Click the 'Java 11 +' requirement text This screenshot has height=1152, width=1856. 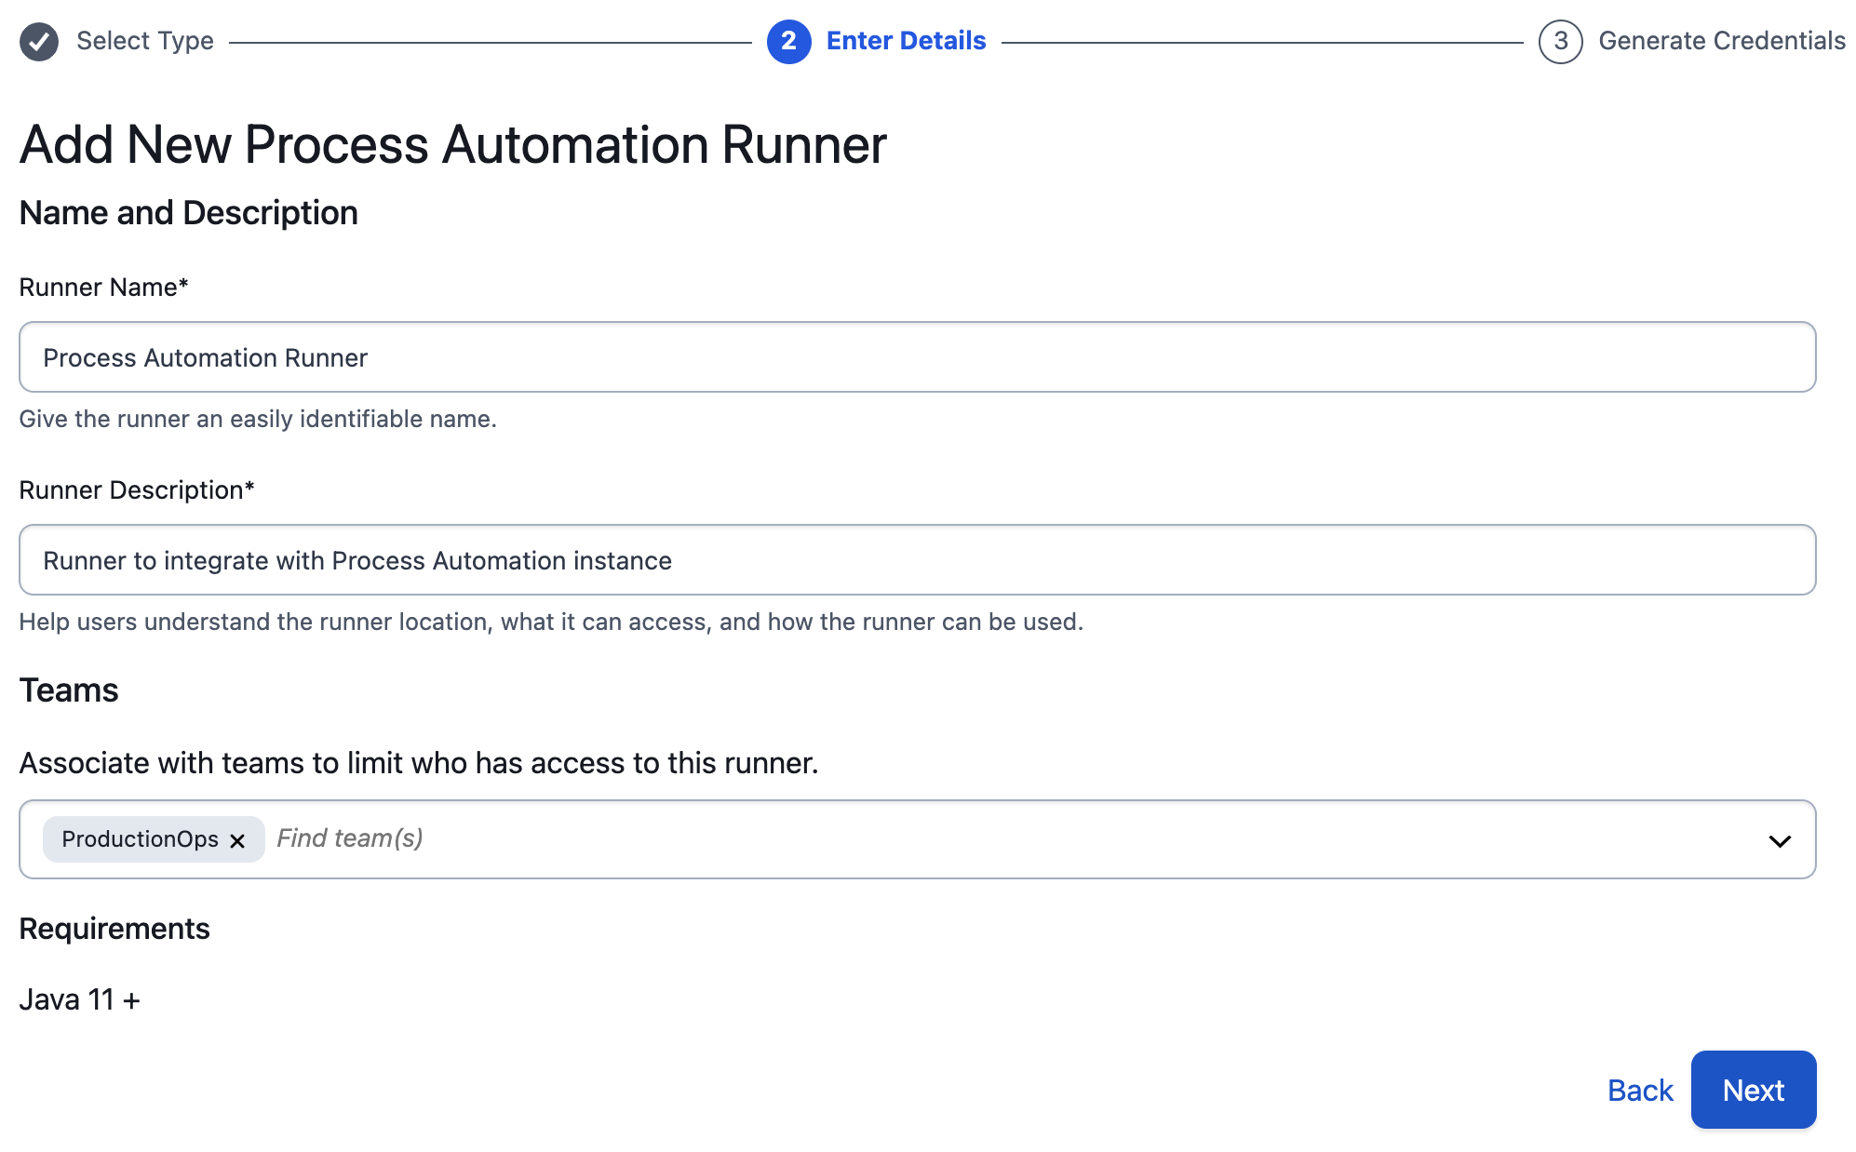pyautogui.click(x=80, y=999)
